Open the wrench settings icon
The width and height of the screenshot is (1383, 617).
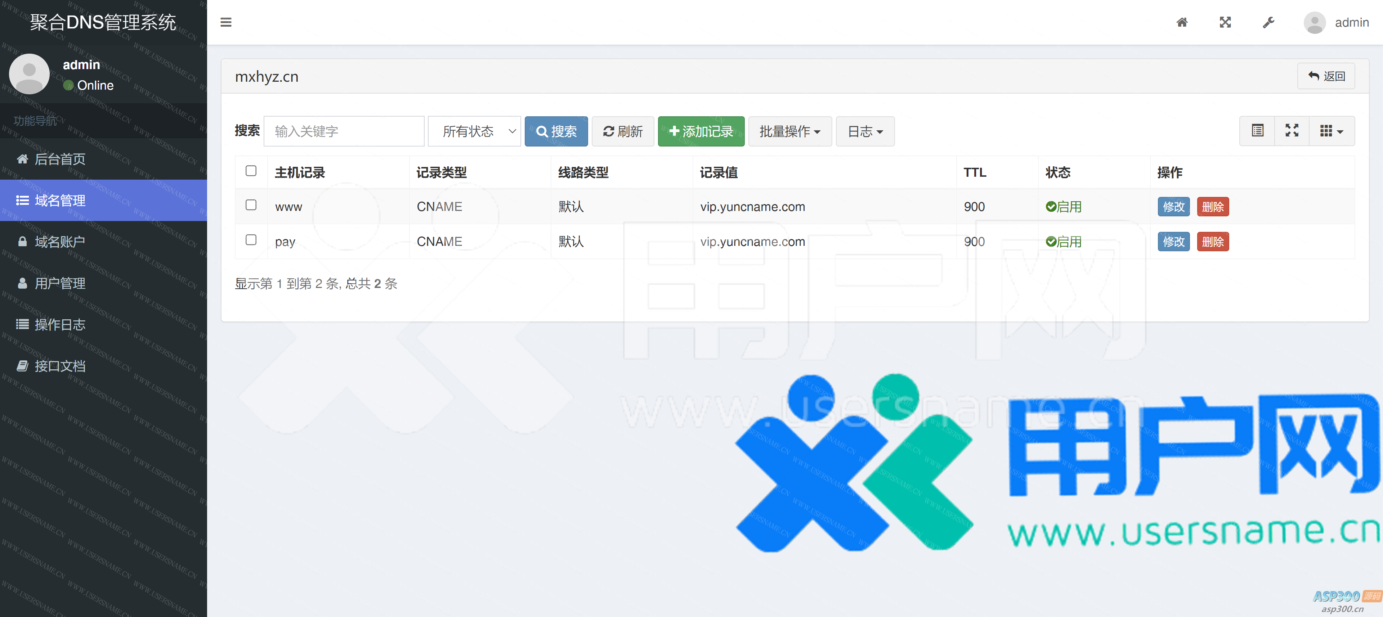(1268, 22)
